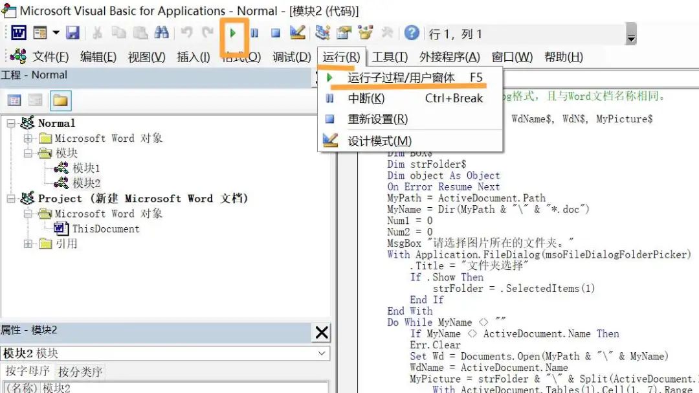Click the green Run macro toolbar button
The width and height of the screenshot is (699, 393).
233,32
